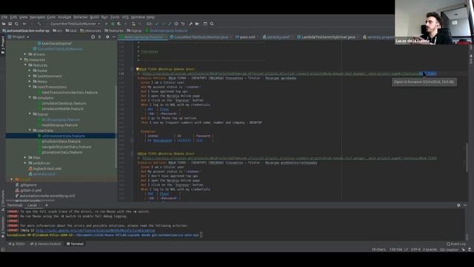474x267 pixels.
Task: Click the Git Commit checkmark icon
Action: point(163,24)
